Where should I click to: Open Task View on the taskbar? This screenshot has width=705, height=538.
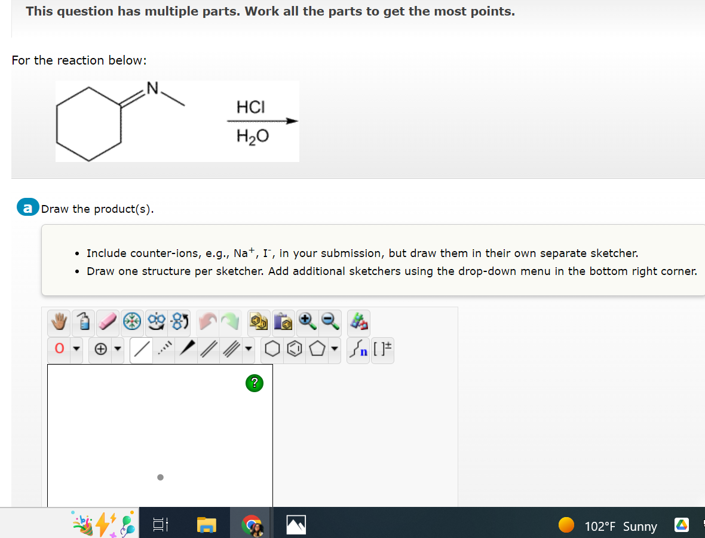pyautogui.click(x=161, y=524)
